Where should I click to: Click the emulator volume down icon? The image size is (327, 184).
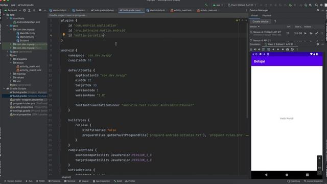[x=259, y=50]
